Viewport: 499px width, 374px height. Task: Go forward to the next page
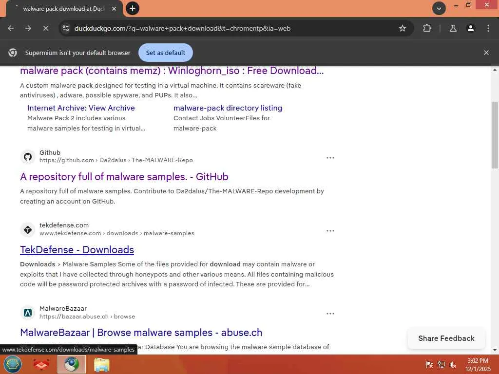28,28
